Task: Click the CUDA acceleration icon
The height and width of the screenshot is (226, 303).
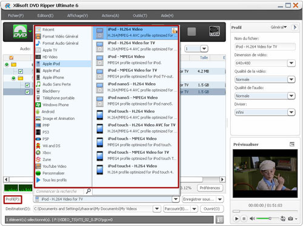Action: [215, 32]
